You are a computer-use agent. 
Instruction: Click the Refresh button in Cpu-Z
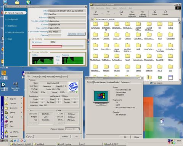[65, 136]
